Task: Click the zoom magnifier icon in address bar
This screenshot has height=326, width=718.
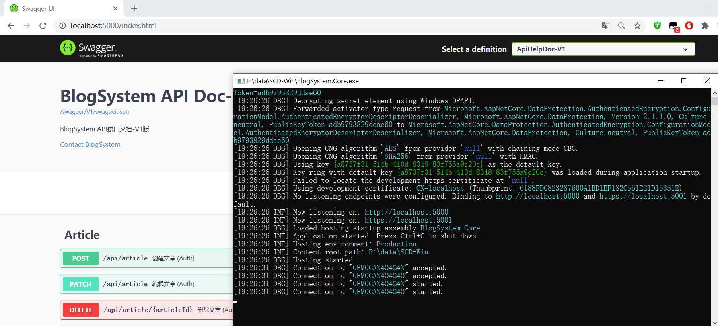Action: pyautogui.click(x=621, y=25)
